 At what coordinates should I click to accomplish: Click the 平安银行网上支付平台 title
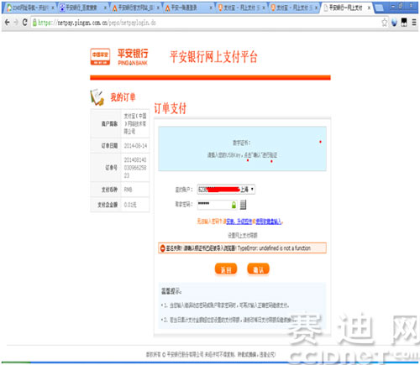click(x=213, y=57)
